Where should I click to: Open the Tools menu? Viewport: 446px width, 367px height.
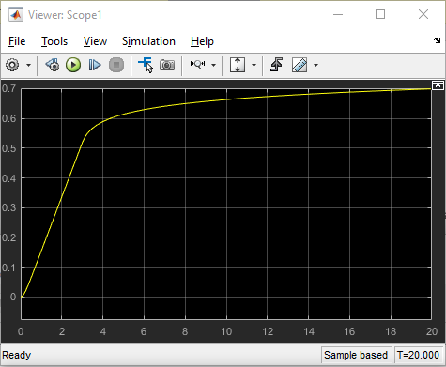(54, 41)
